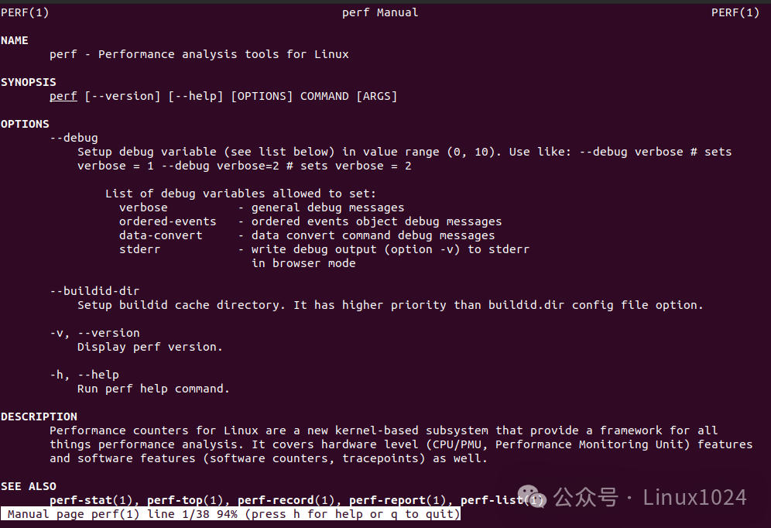Click the NAME section heading
Viewport: 771px width, 528px height.
coord(15,40)
